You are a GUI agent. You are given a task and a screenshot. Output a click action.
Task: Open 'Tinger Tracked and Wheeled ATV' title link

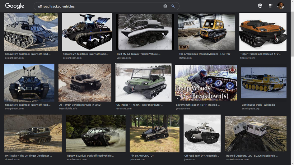261,54
